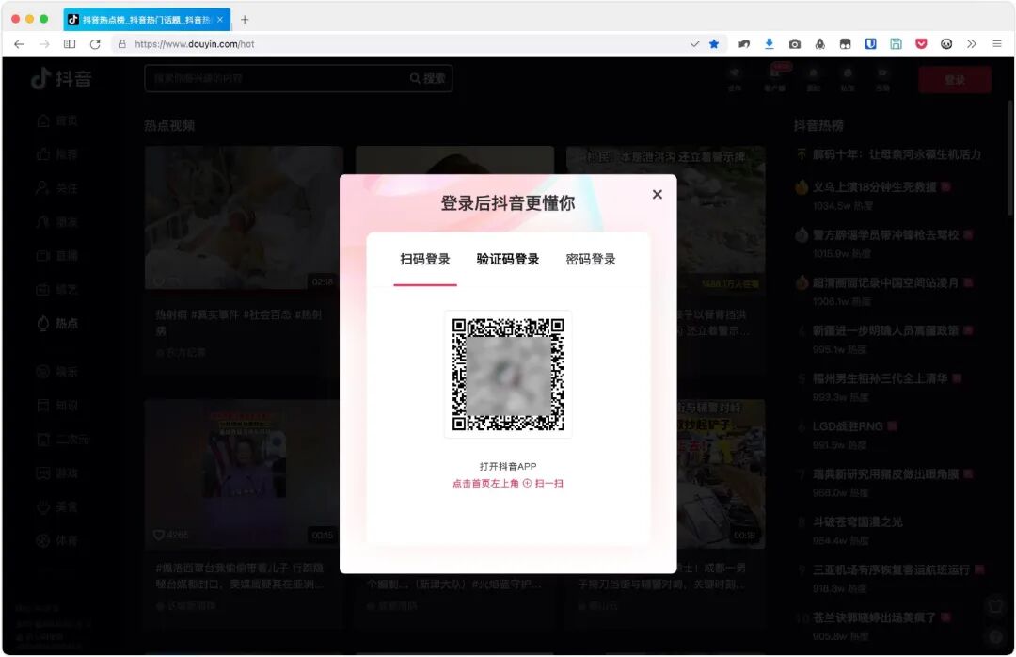The image size is (1016, 657).
Task: Open the shield Bitwarden-style extension icon
Action: coord(871,44)
